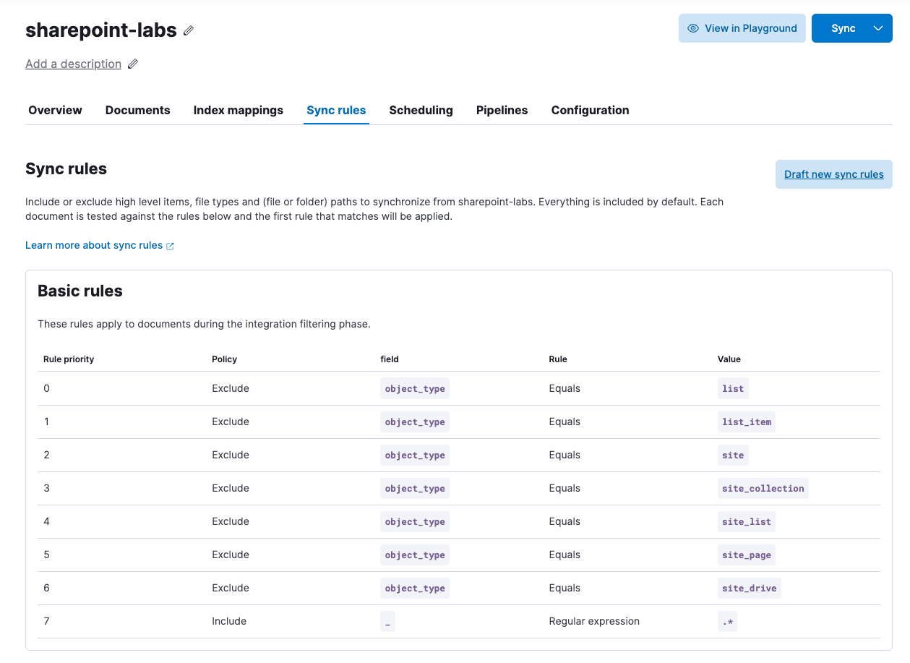
Task: Switch to the Index mappings tab
Action: coord(238,110)
